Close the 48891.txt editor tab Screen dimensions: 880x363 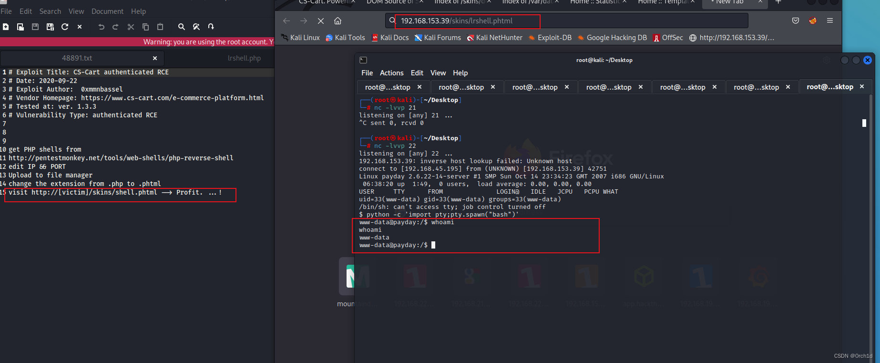(155, 58)
